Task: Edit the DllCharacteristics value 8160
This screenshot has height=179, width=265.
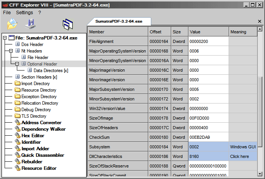Action: (209, 156)
